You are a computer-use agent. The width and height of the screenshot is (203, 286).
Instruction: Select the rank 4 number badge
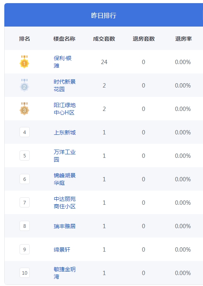click(x=25, y=132)
